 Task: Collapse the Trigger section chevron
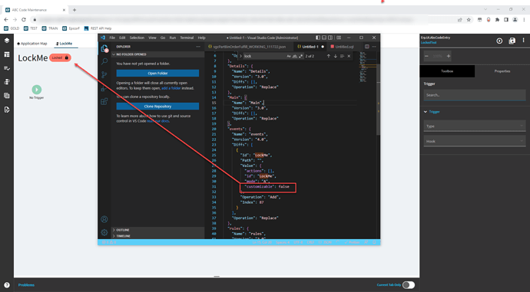tap(426, 112)
